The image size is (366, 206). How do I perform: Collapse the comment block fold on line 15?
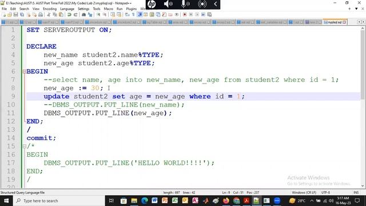(24, 146)
